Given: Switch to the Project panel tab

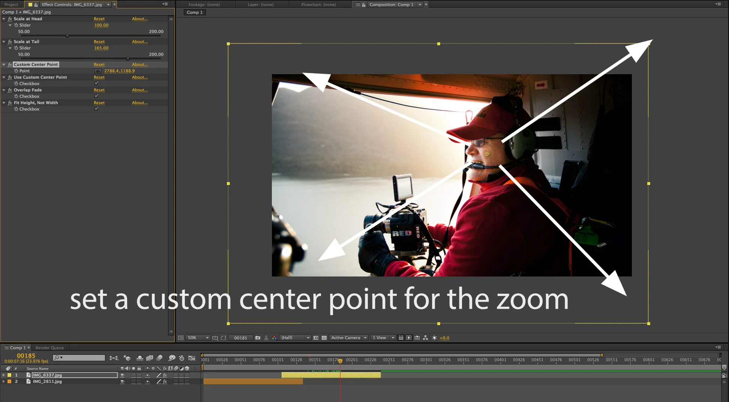Looking at the screenshot, I should 11,4.
